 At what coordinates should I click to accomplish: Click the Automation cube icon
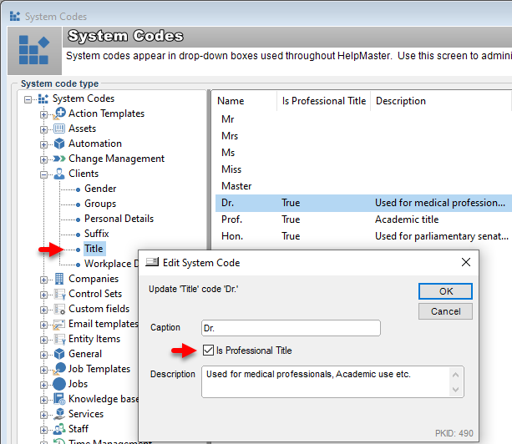coord(59,144)
